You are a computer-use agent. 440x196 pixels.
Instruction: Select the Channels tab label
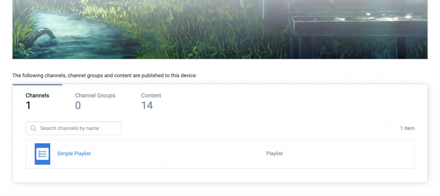pyautogui.click(x=37, y=95)
